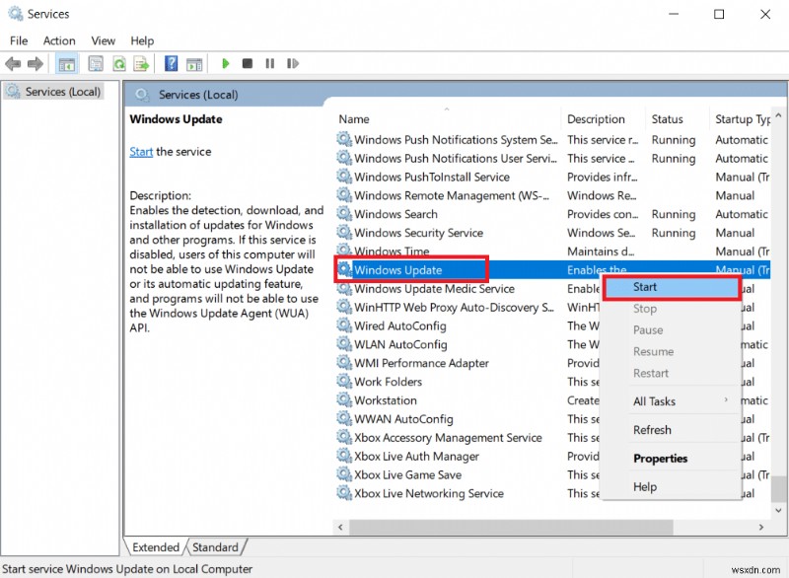789x578 pixels.
Task: Click the Start Service playback icon
Action: [226, 63]
